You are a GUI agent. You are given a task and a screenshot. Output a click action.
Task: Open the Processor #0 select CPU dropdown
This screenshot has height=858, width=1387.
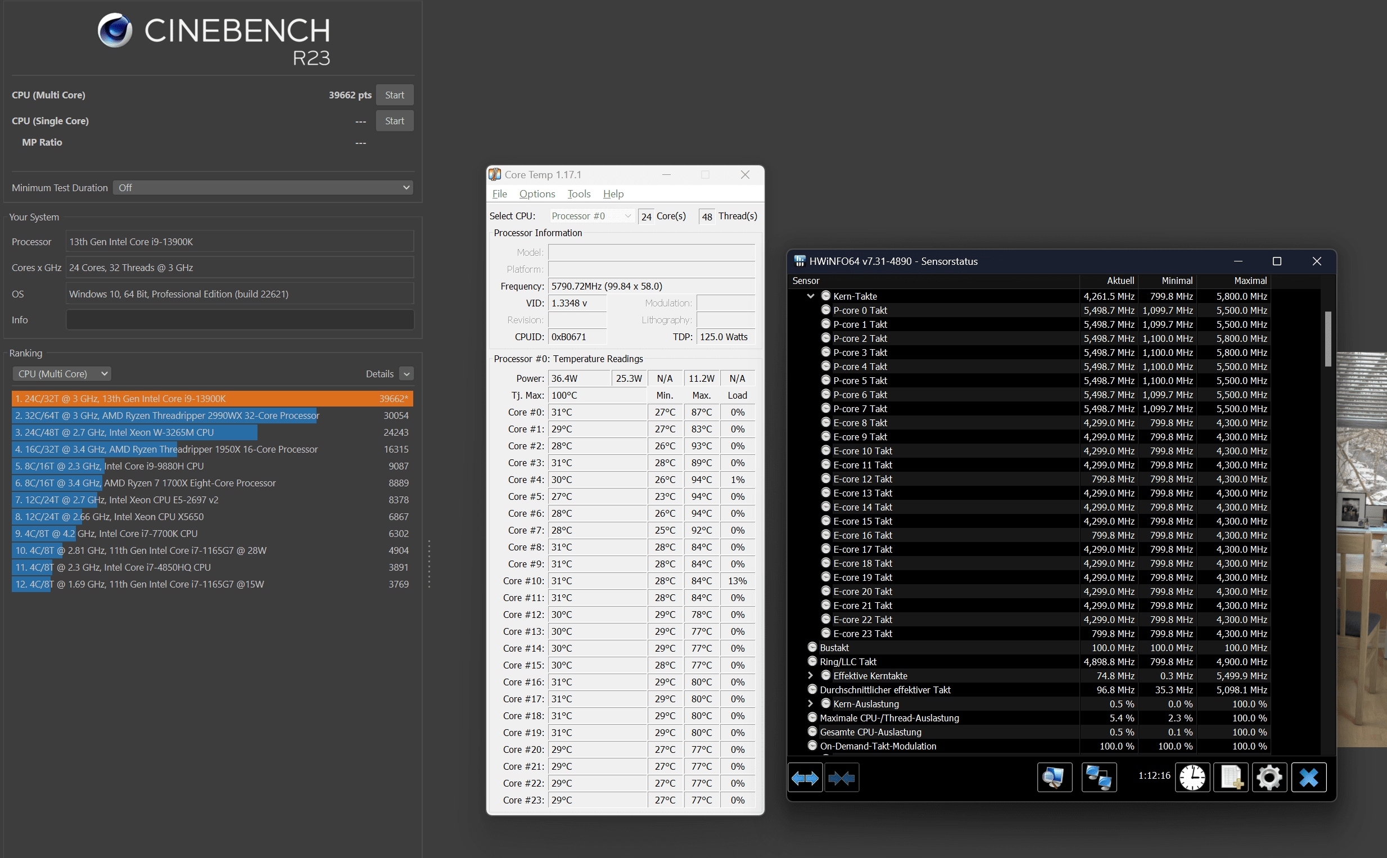click(x=591, y=216)
